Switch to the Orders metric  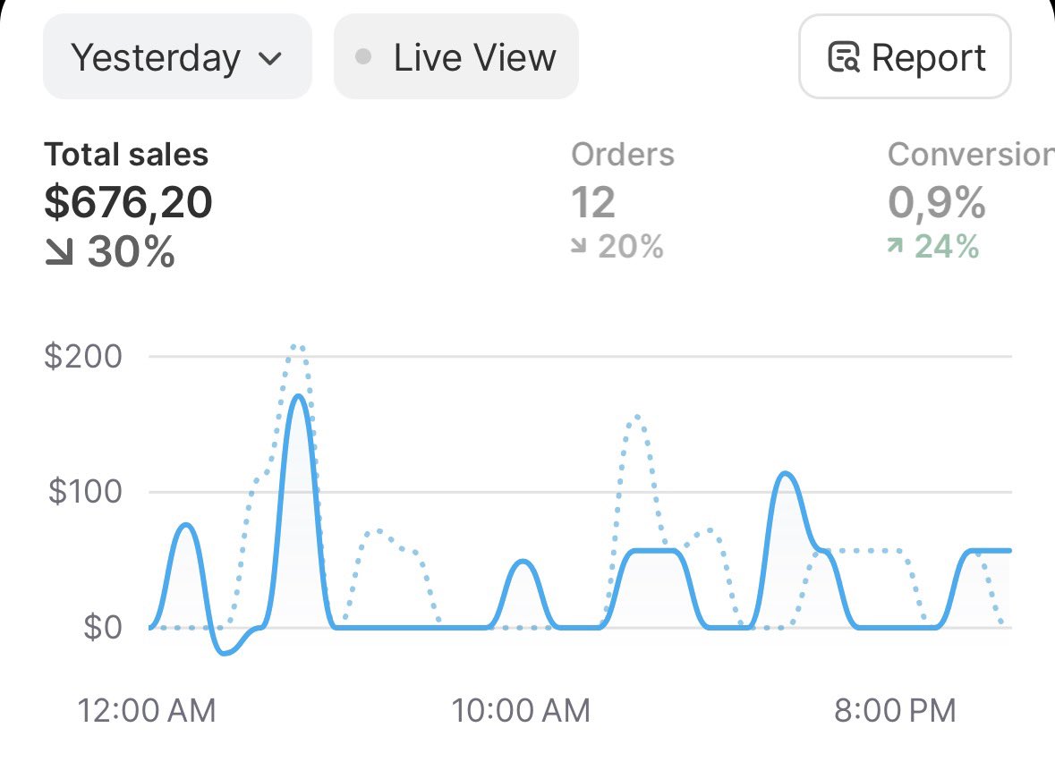(622, 155)
